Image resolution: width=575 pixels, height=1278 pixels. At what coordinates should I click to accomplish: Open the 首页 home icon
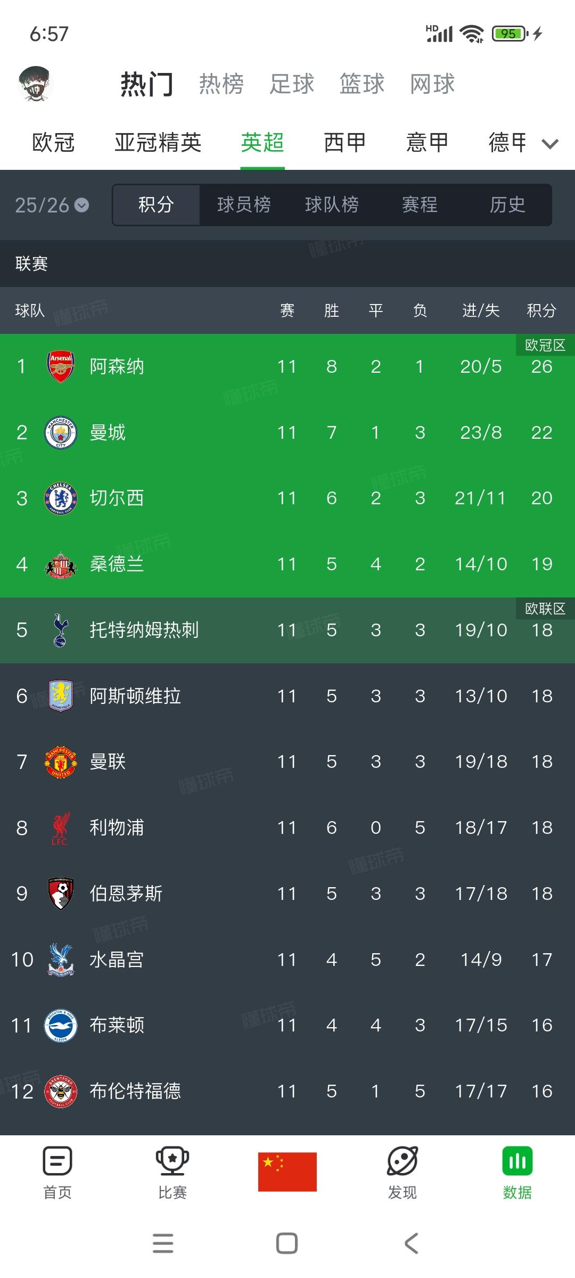tap(57, 1162)
